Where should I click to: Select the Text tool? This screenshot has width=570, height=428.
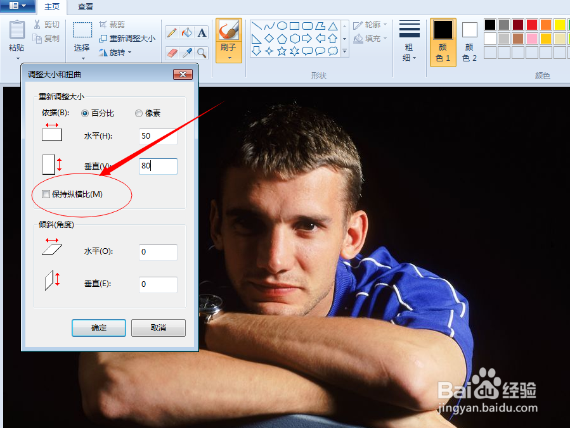[202, 33]
